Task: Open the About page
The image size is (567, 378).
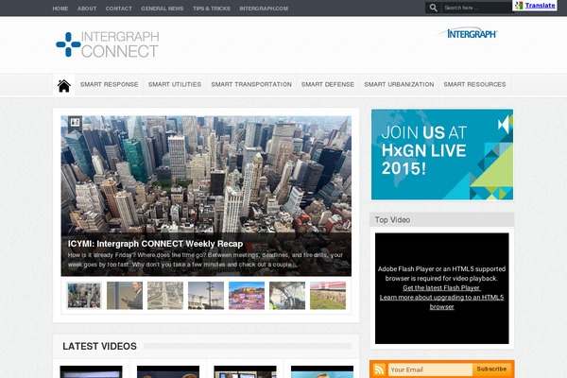Action: pos(87,9)
